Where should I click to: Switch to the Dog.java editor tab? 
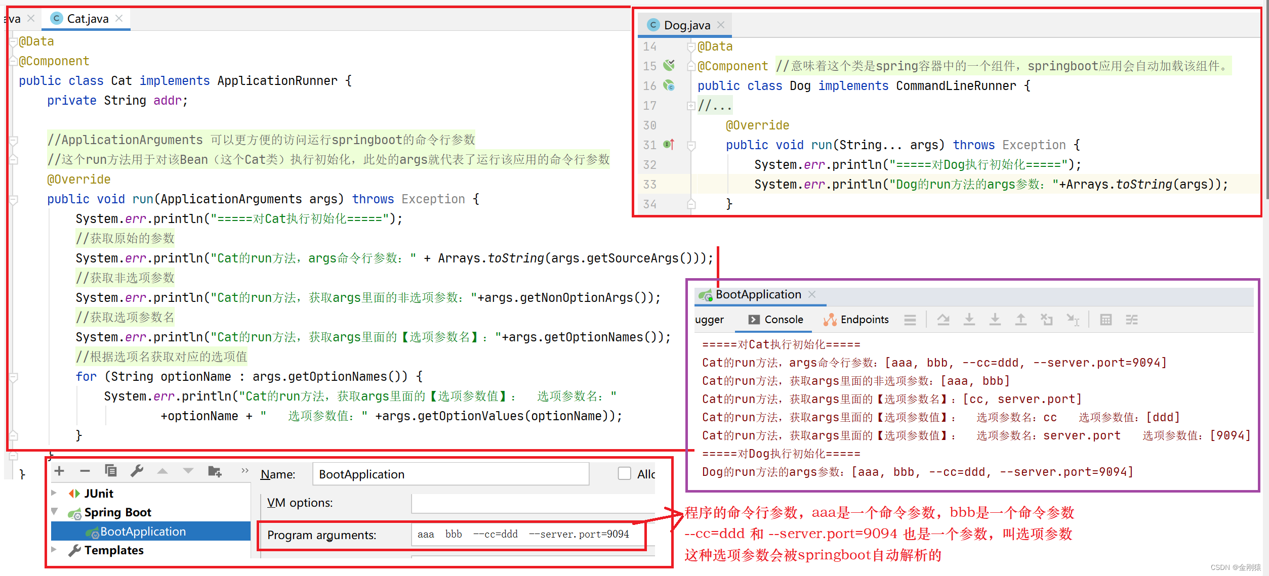[685, 25]
